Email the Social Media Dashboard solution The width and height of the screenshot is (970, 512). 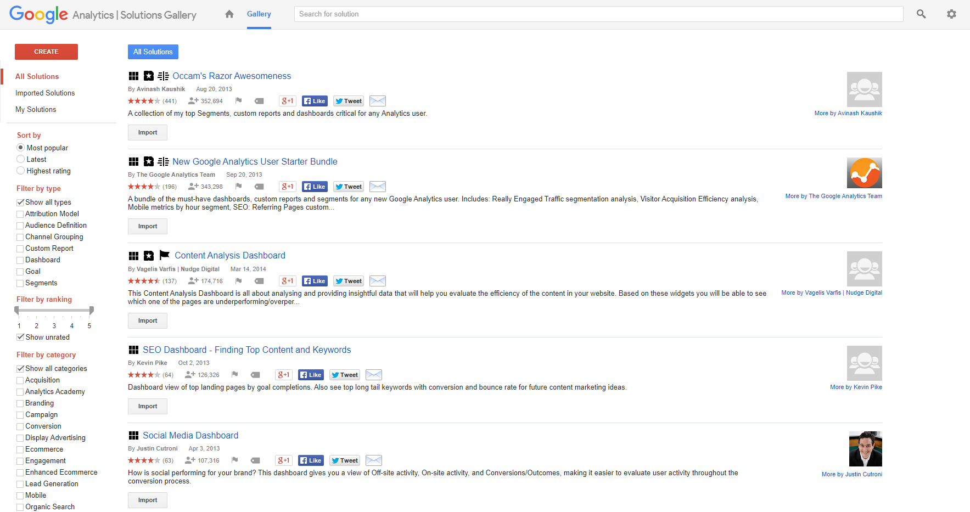pyautogui.click(x=374, y=460)
